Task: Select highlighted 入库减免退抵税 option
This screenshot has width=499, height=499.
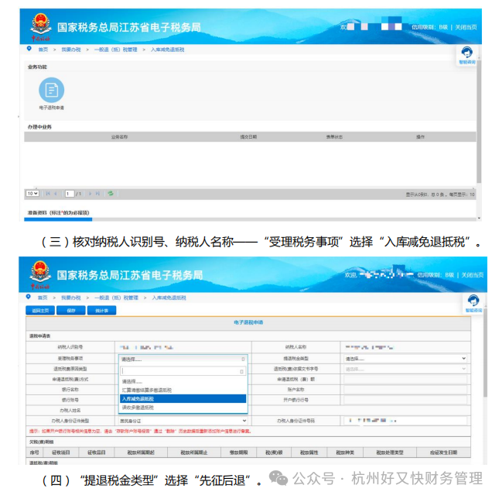Action: tap(183, 398)
